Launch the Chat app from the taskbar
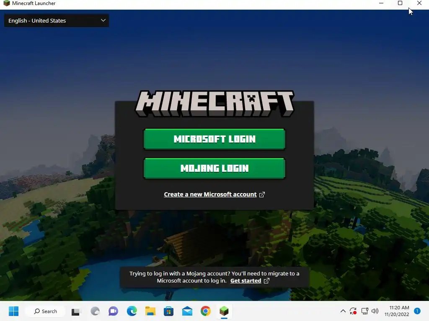This screenshot has width=429, height=321. pyautogui.click(x=113, y=311)
